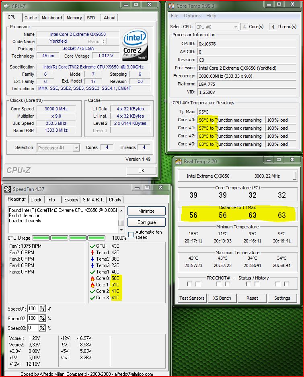Open Settings in Real Temp
Viewport: 304px width, 377px height.
(x=282, y=298)
